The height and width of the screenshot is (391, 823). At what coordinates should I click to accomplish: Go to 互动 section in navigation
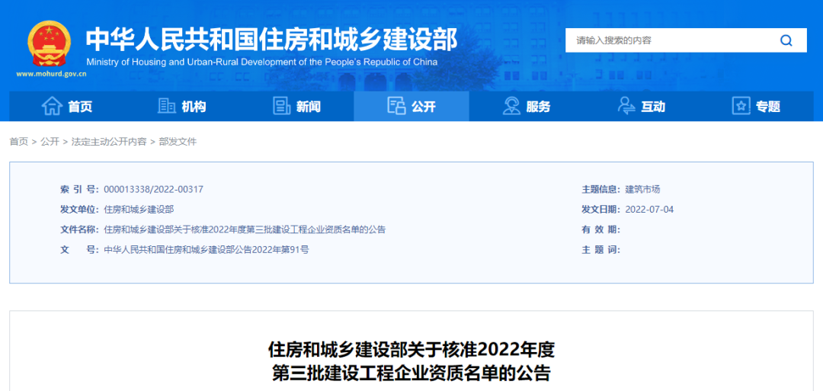click(653, 107)
